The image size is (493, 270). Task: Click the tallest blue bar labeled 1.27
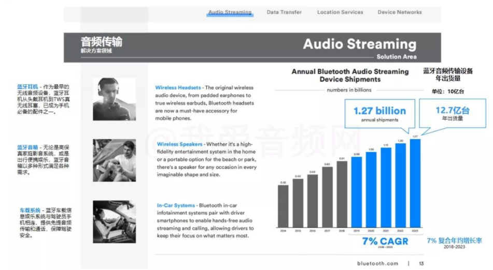[x=414, y=183]
